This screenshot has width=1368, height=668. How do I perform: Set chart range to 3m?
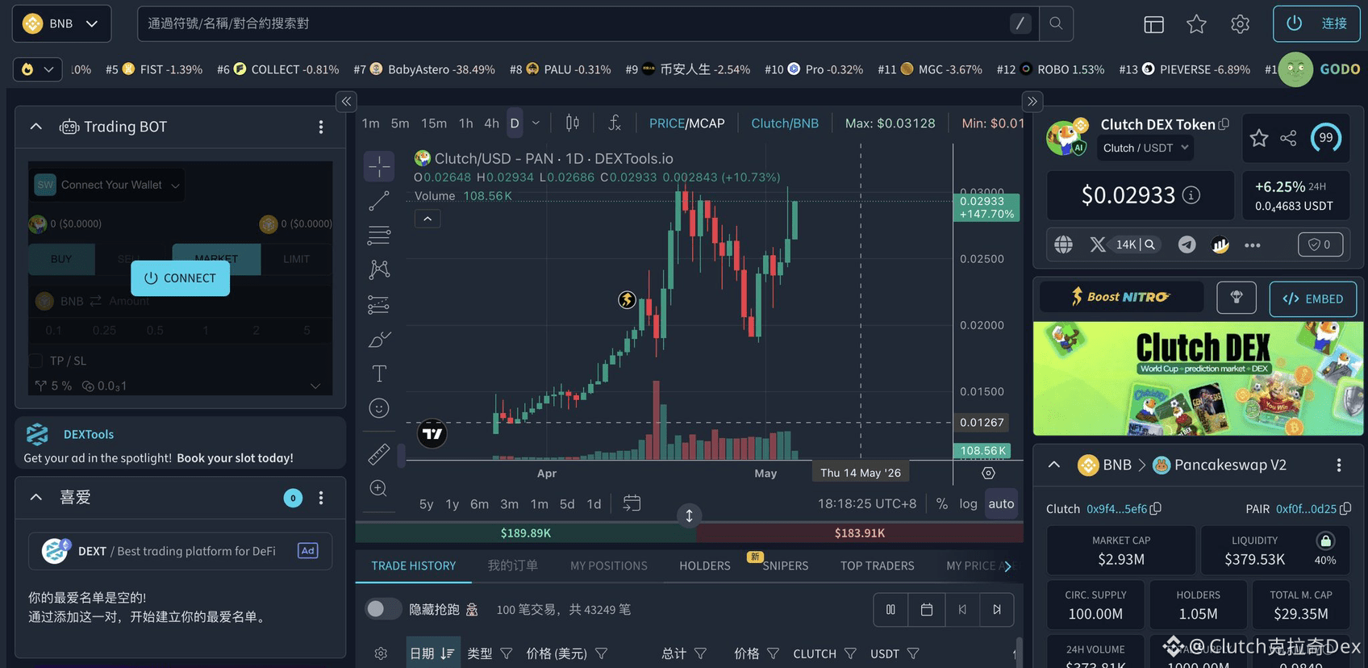510,503
